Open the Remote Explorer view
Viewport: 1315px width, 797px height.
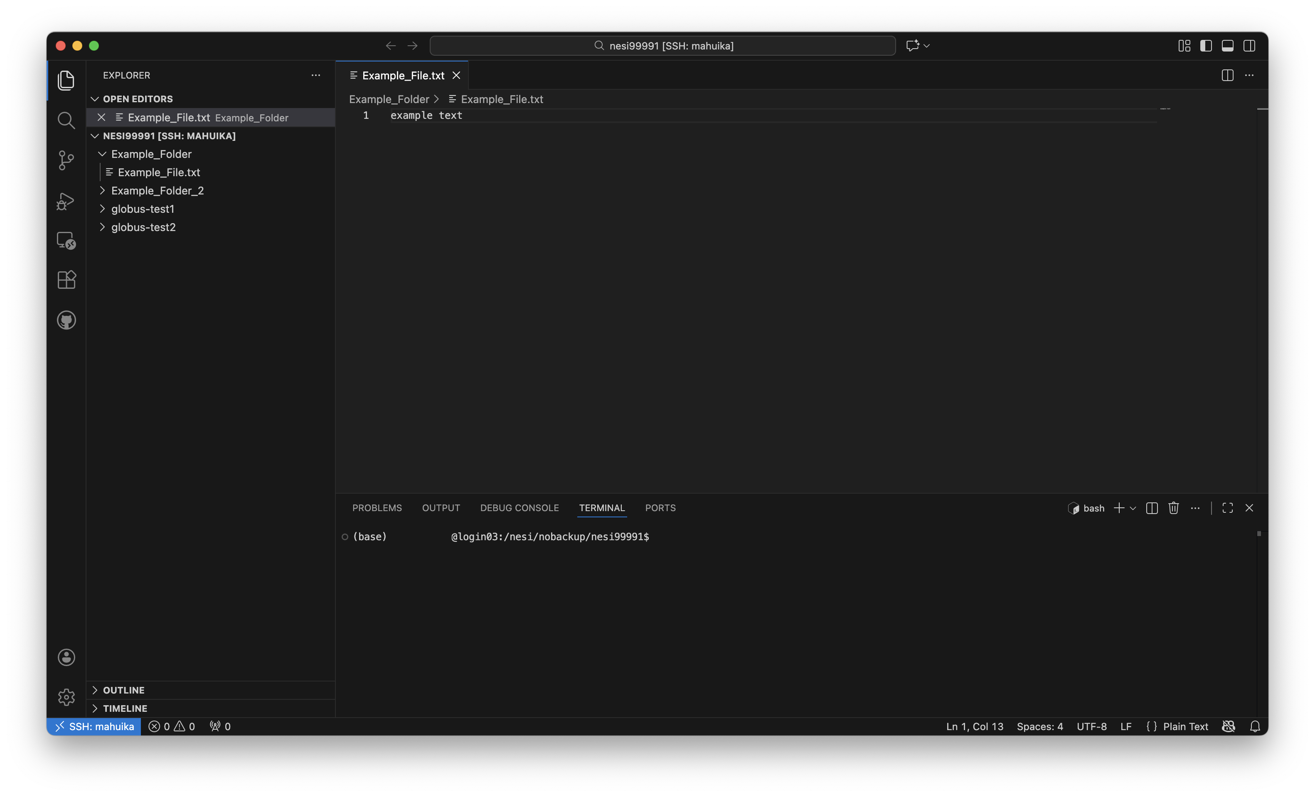tap(66, 240)
